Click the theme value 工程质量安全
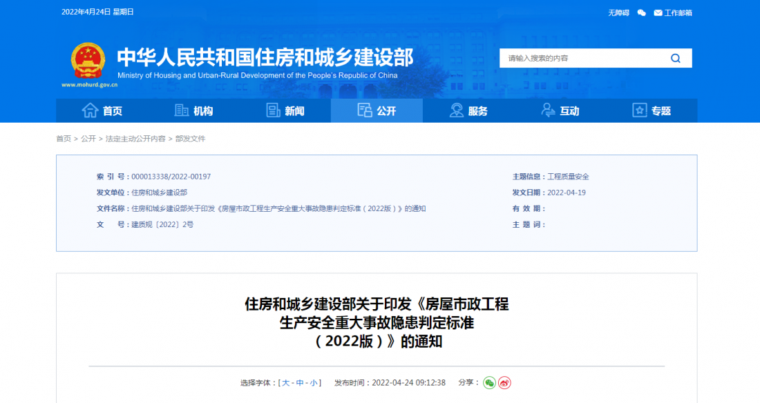This screenshot has height=403, width=760. (x=568, y=177)
